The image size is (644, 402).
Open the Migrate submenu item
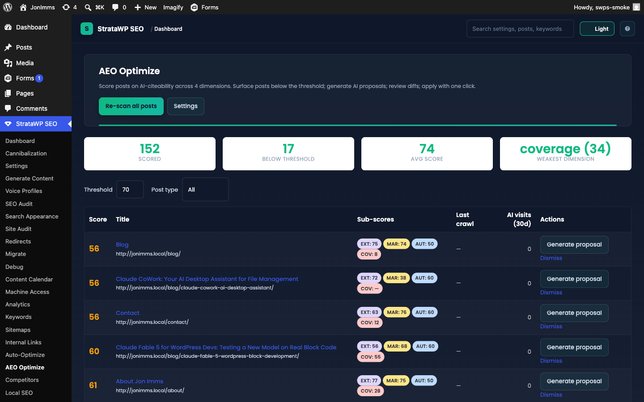click(x=16, y=254)
